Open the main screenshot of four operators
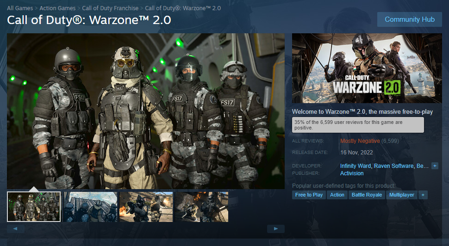The height and width of the screenshot is (246, 449). pos(146,111)
